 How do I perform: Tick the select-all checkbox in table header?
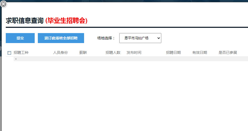[x=9, y=53]
